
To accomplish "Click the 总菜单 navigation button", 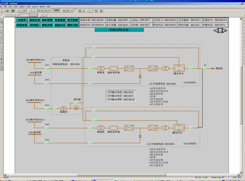I will click(x=21, y=20).
